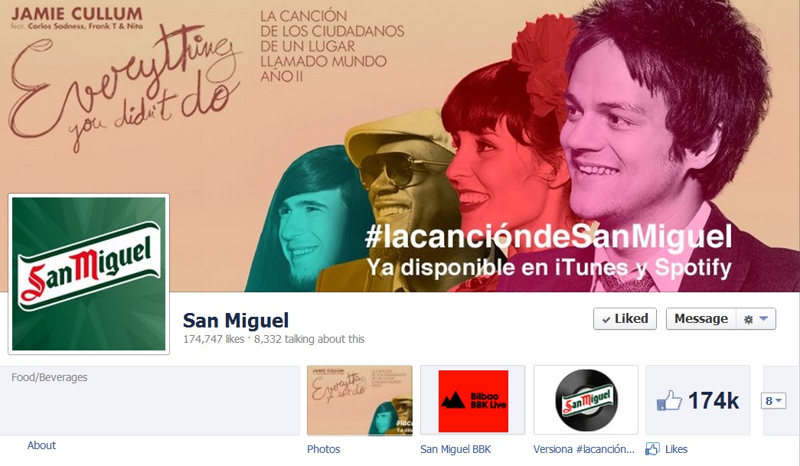Click the Jamie Cullum cover photo

(x=400, y=146)
